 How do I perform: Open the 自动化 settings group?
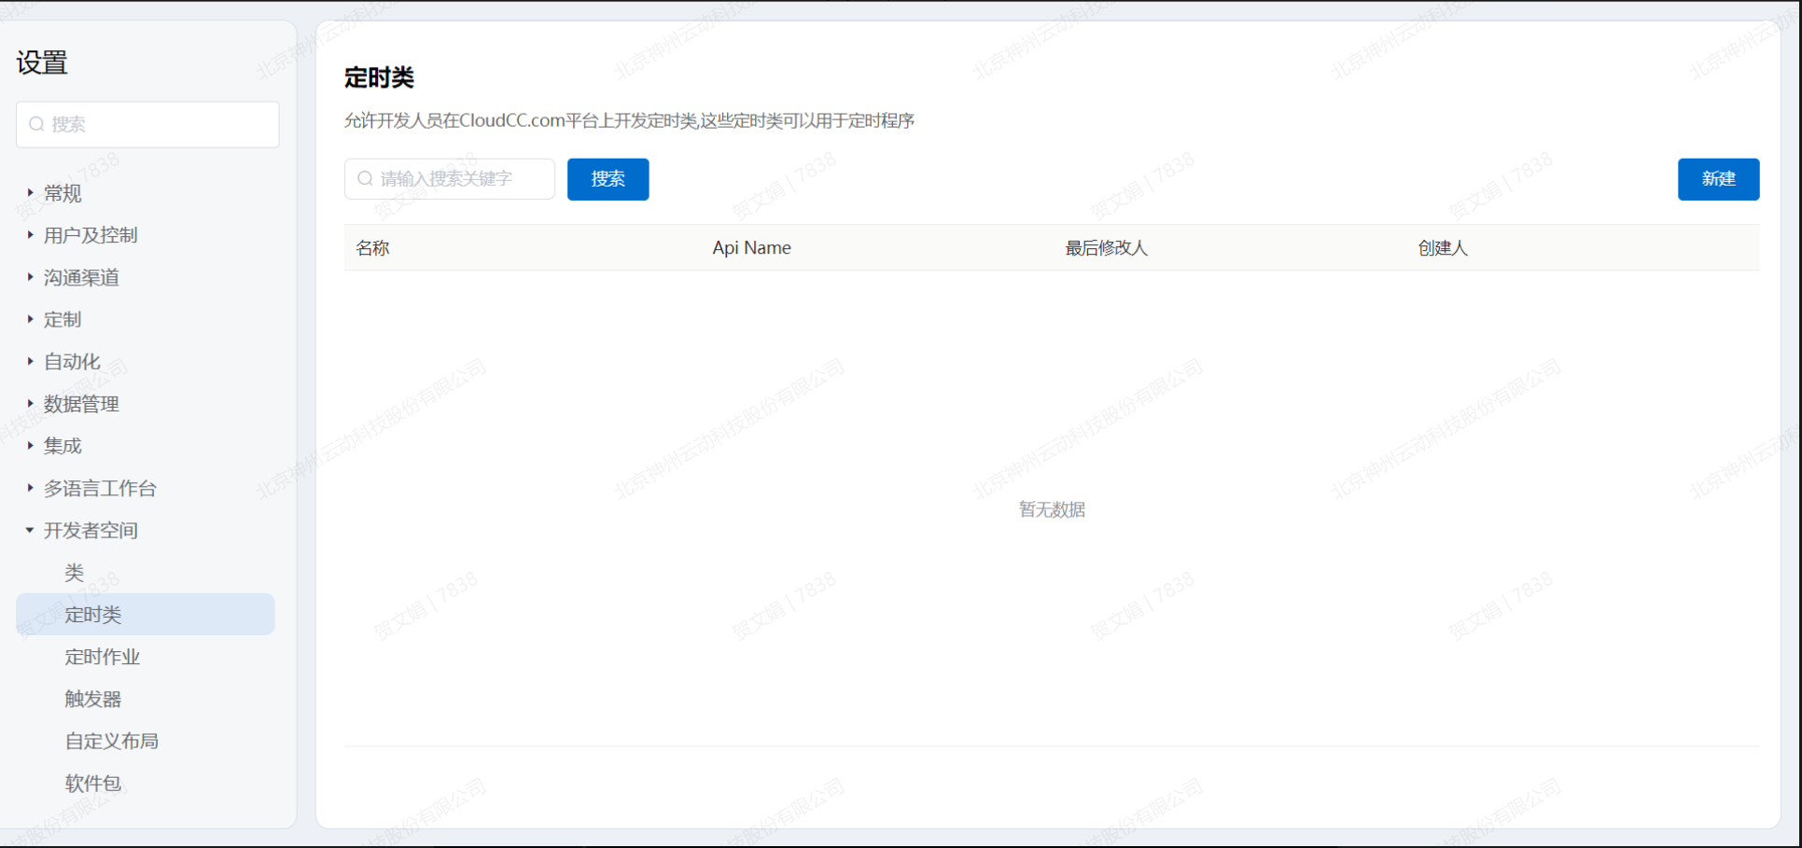[x=30, y=361]
